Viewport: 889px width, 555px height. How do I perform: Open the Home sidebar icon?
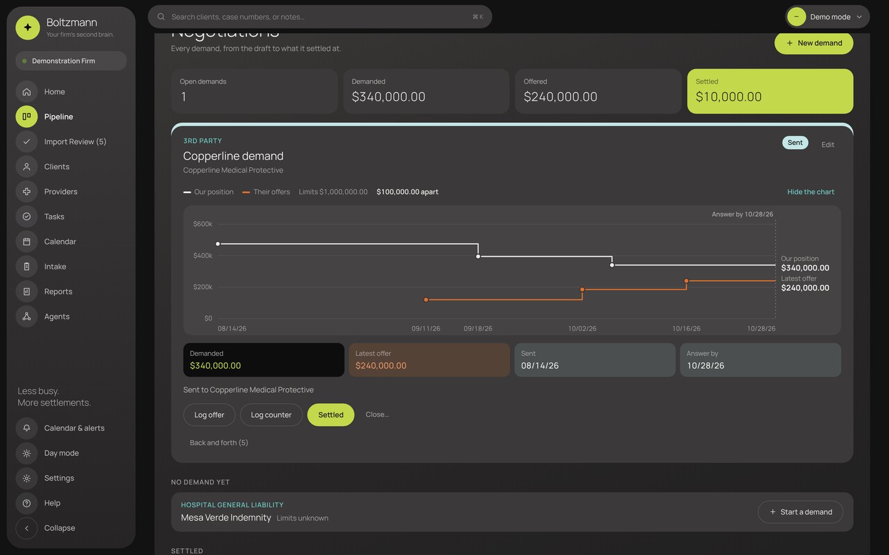tap(27, 92)
